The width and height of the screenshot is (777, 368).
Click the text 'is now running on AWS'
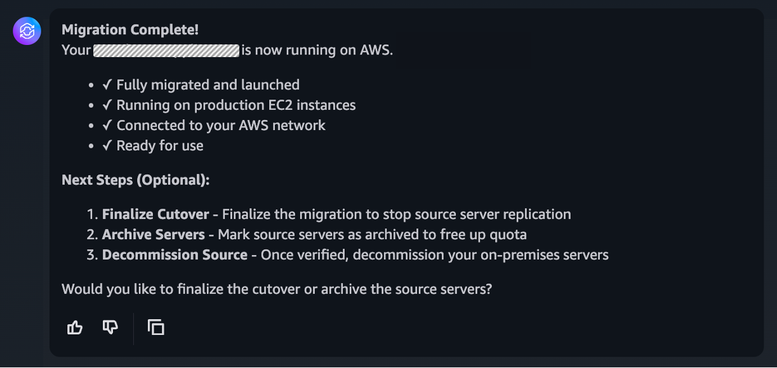pyautogui.click(x=317, y=50)
